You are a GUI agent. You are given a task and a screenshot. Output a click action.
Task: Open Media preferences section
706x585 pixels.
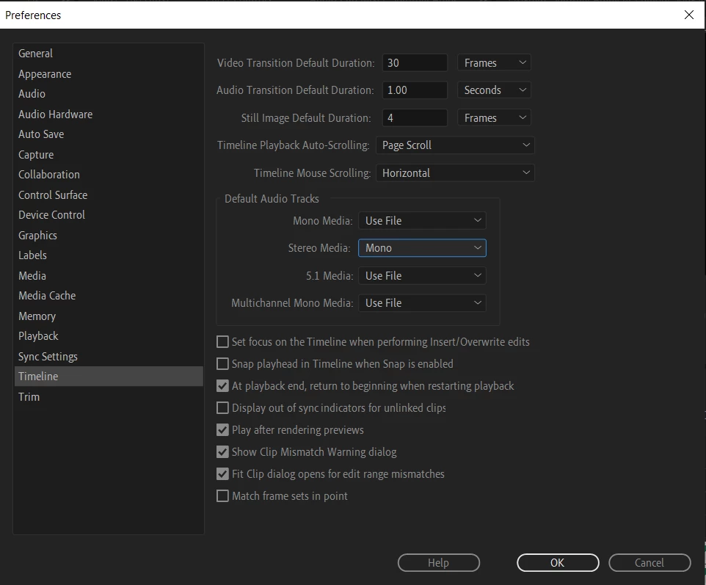[x=108, y=275]
